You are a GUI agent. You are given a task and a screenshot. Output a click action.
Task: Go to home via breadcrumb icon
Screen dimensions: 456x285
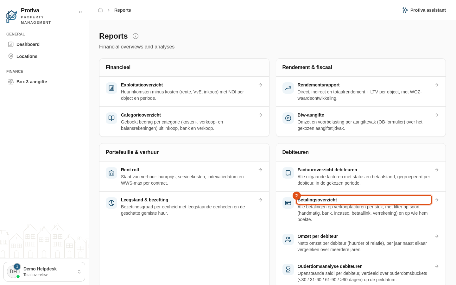(x=100, y=10)
